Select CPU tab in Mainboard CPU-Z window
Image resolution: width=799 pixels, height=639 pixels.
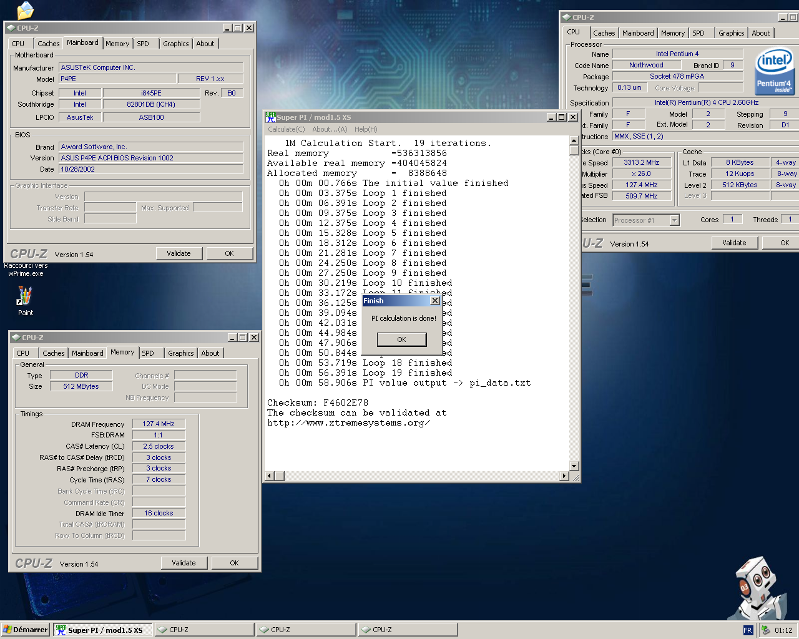18,44
